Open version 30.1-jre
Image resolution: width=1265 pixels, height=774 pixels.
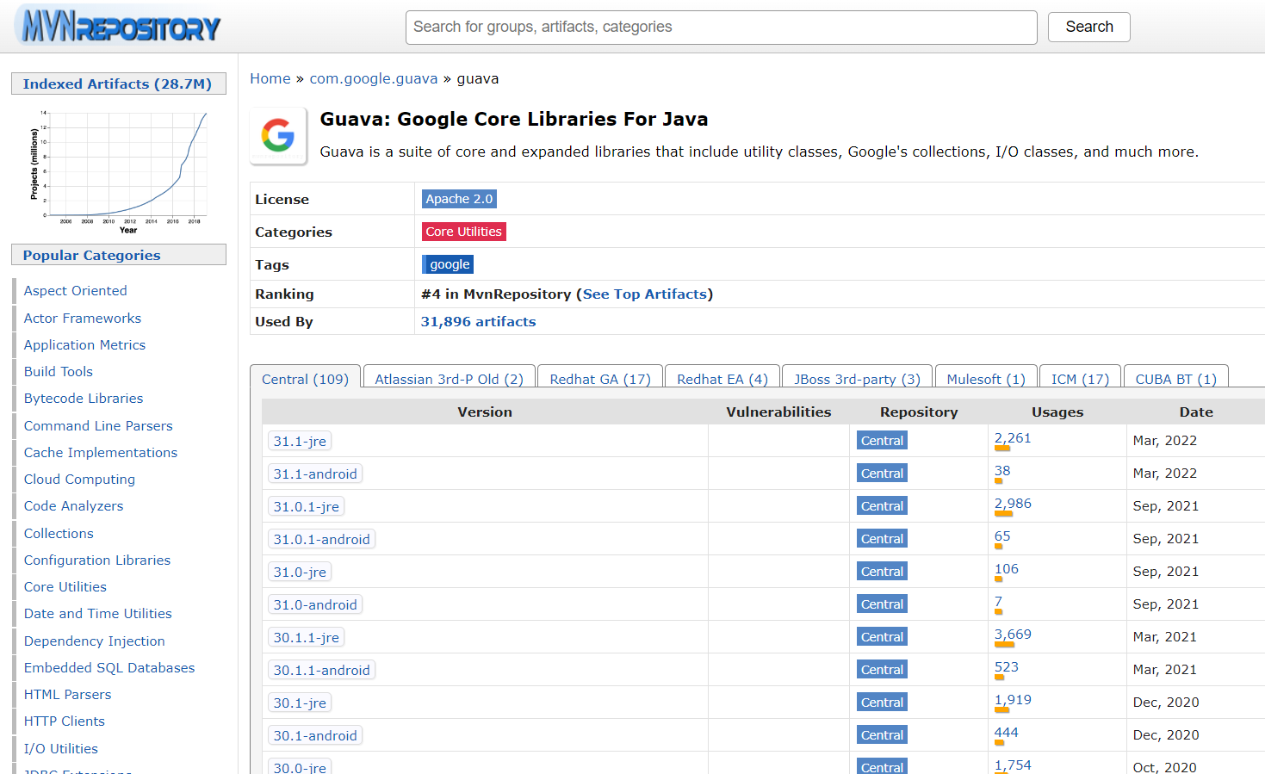[x=300, y=703]
